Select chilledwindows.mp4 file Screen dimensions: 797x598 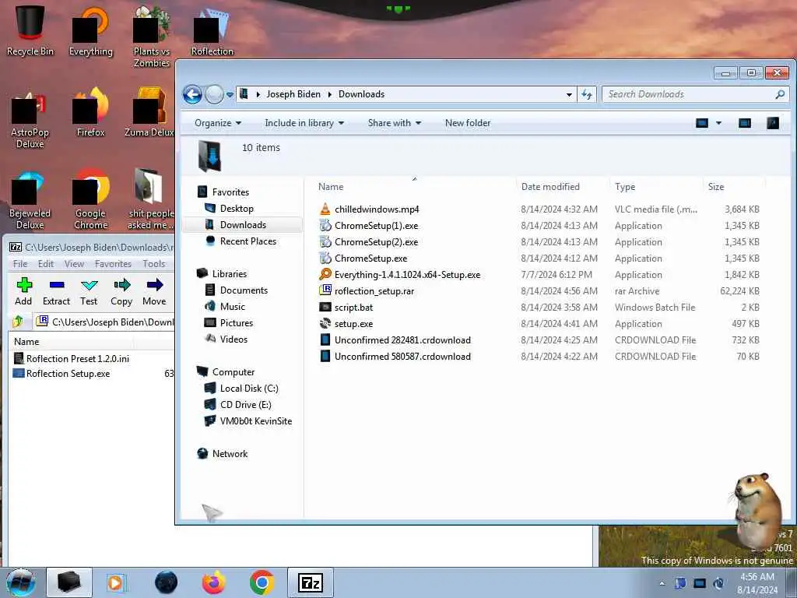tap(377, 209)
